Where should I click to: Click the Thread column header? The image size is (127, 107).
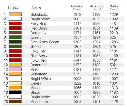point(13,7)
